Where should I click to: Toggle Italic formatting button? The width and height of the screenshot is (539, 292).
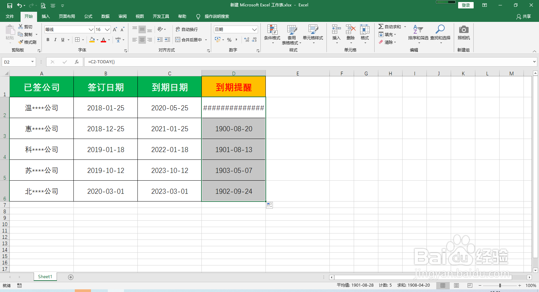(55, 40)
